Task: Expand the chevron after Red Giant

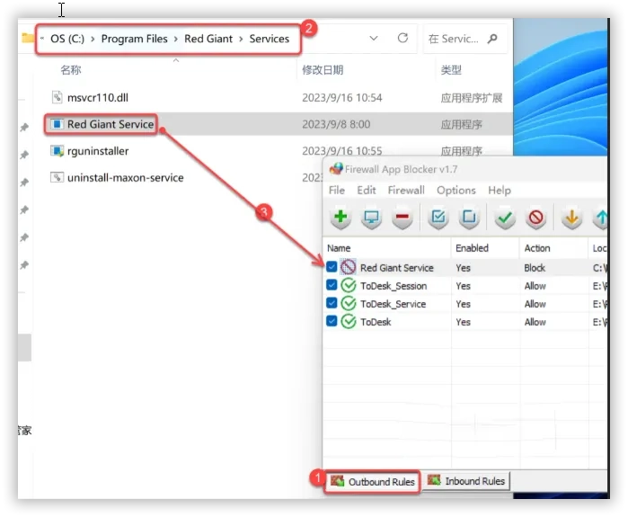Action: 241,39
